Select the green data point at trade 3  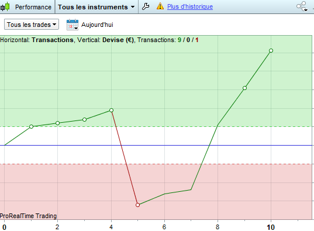[x=85, y=120]
